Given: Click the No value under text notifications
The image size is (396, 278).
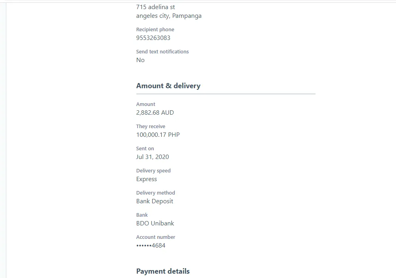Looking at the screenshot, I should (x=140, y=60).
